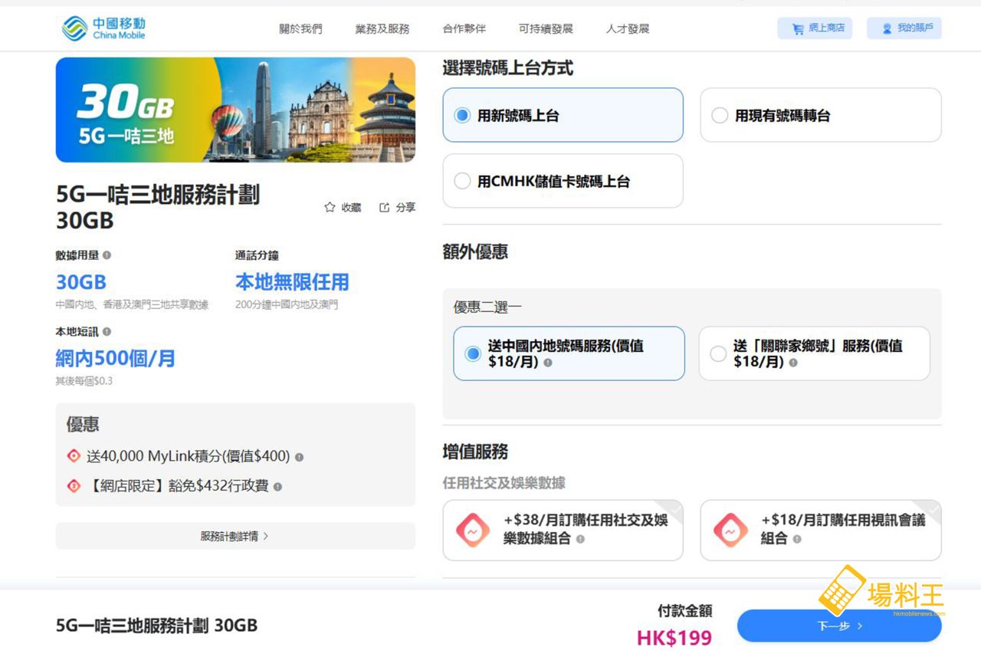Image resolution: width=981 pixels, height=654 pixels.
Task: Add +$38/月 任用社交及娛樂數據組合
Action: (563, 530)
